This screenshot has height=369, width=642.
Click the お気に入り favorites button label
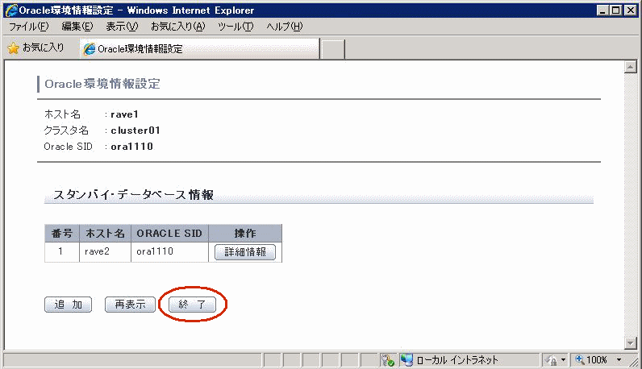pyautogui.click(x=43, y=48)
